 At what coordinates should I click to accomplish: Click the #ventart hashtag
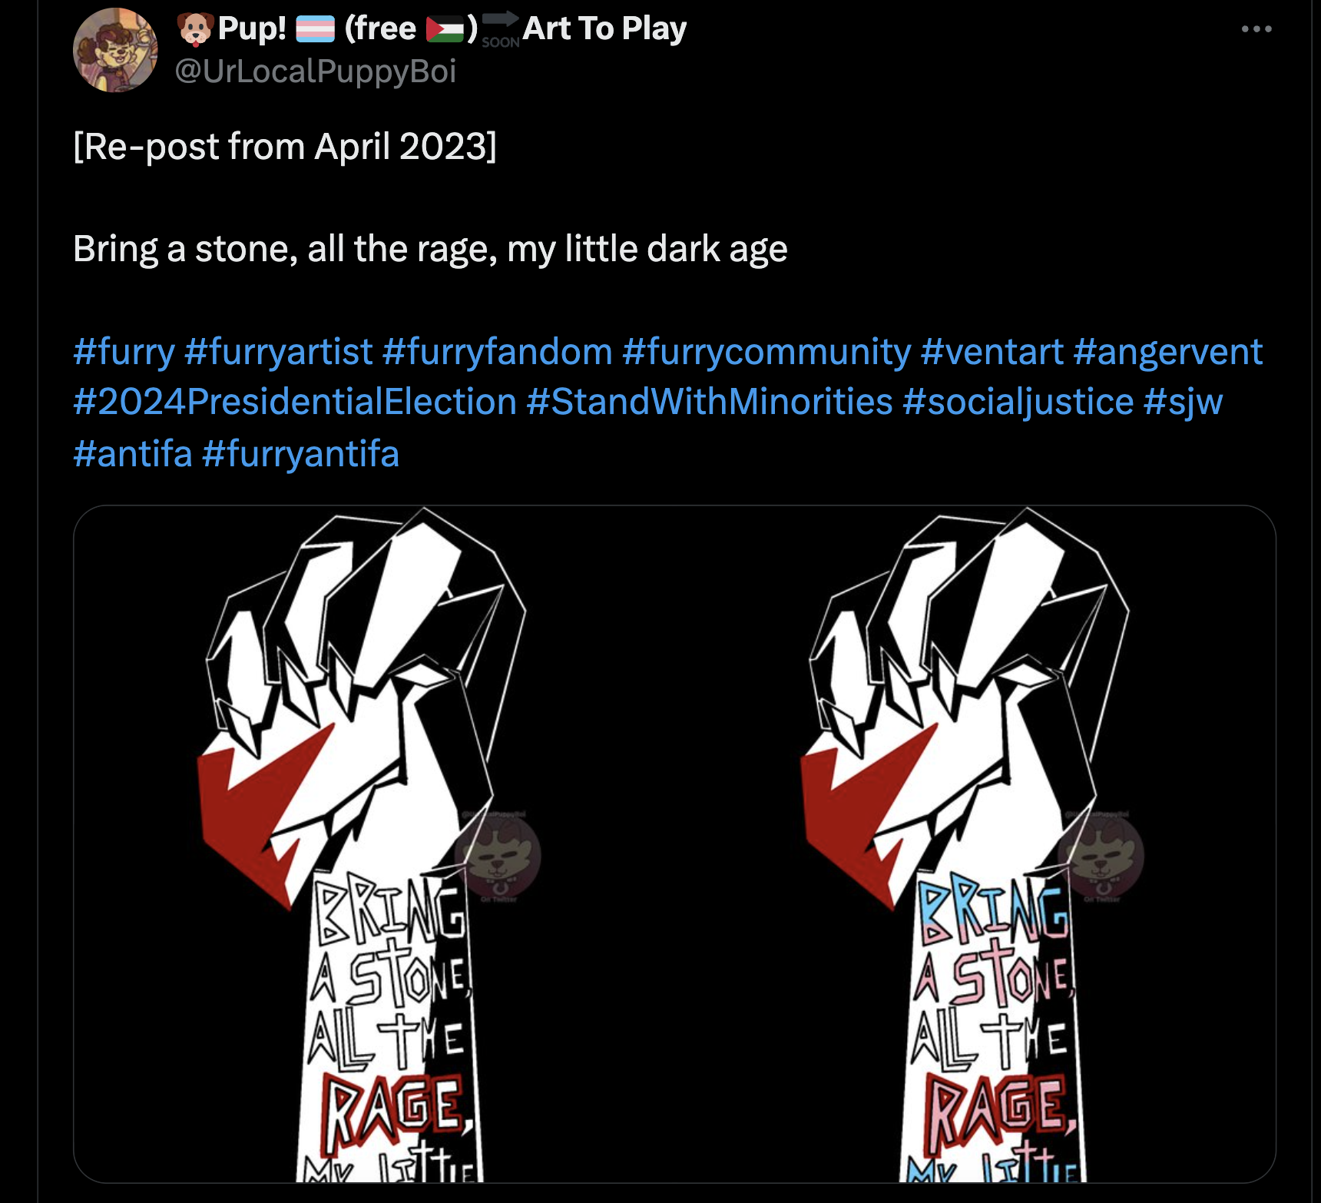click(x=992, y=352)
